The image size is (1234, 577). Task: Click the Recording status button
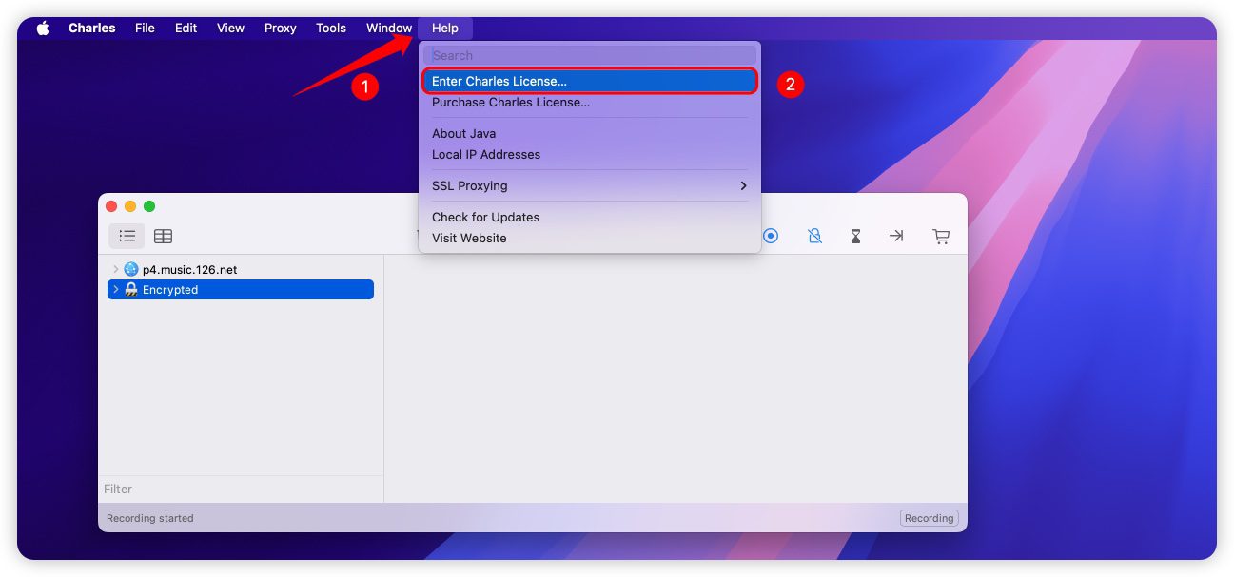(930, 518)
